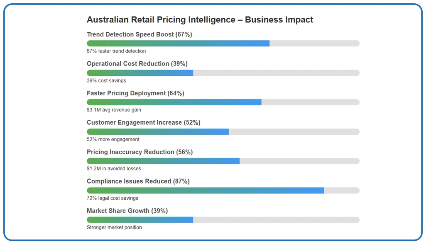Image resolution: width=426 pixels, height=244 pixels.
Task: Click the Pricing Inaccuracy Reduction (56%) heading
Action: (x=140, y=152)
